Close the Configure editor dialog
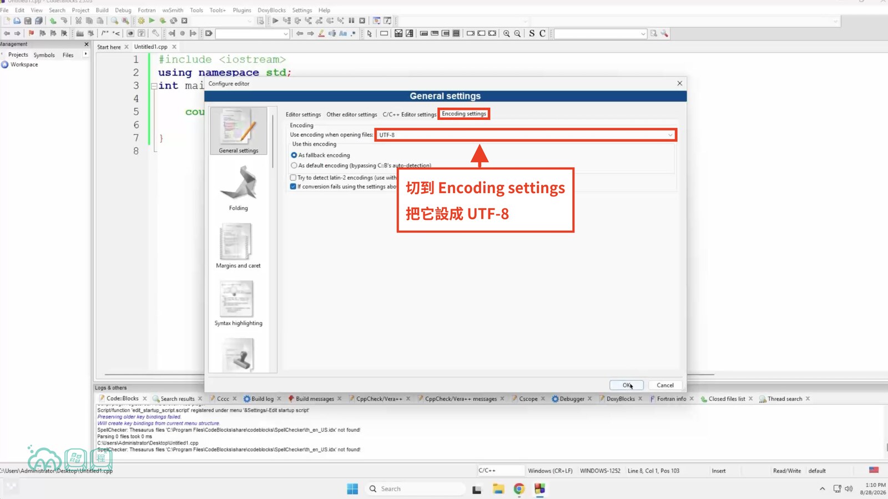 [679, 83]
